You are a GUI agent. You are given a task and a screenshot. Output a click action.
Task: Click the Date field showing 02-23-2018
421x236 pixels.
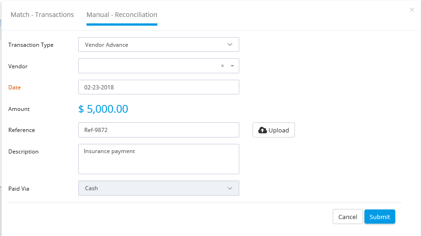click(159, 87)
